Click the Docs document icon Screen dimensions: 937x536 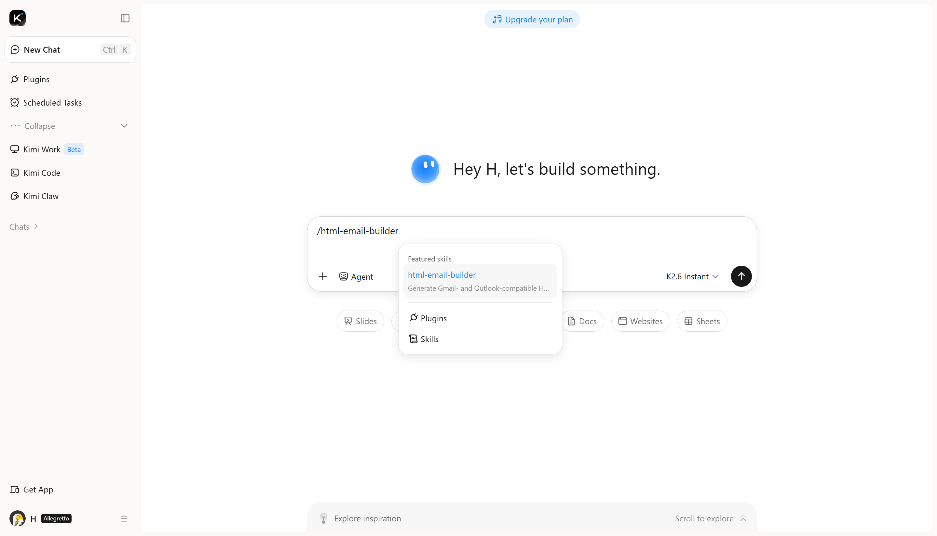571,321
